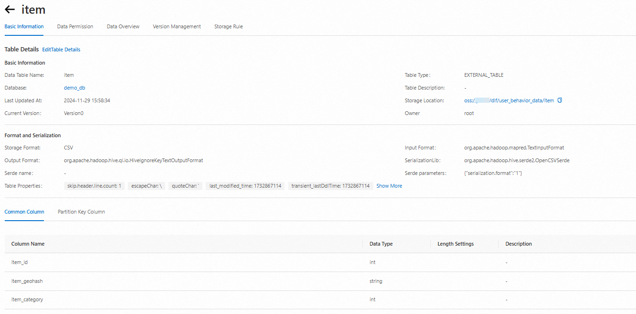Click the OpenCSVSerde SerializationLib value
The width and height of the screenshot is (636, 314).
click(517, 160)
